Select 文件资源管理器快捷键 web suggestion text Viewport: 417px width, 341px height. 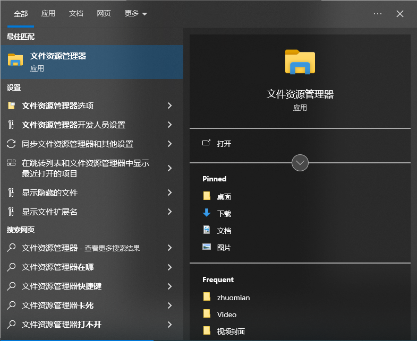(x=62, y=286)
